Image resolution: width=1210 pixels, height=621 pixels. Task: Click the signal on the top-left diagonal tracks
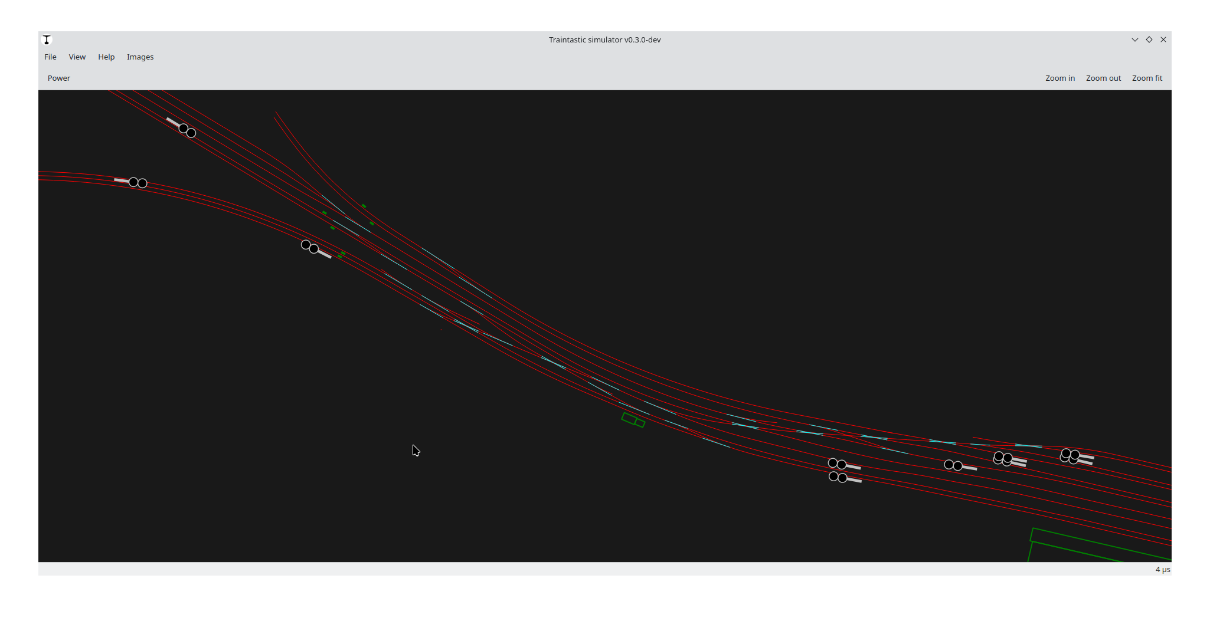[186, 130]
